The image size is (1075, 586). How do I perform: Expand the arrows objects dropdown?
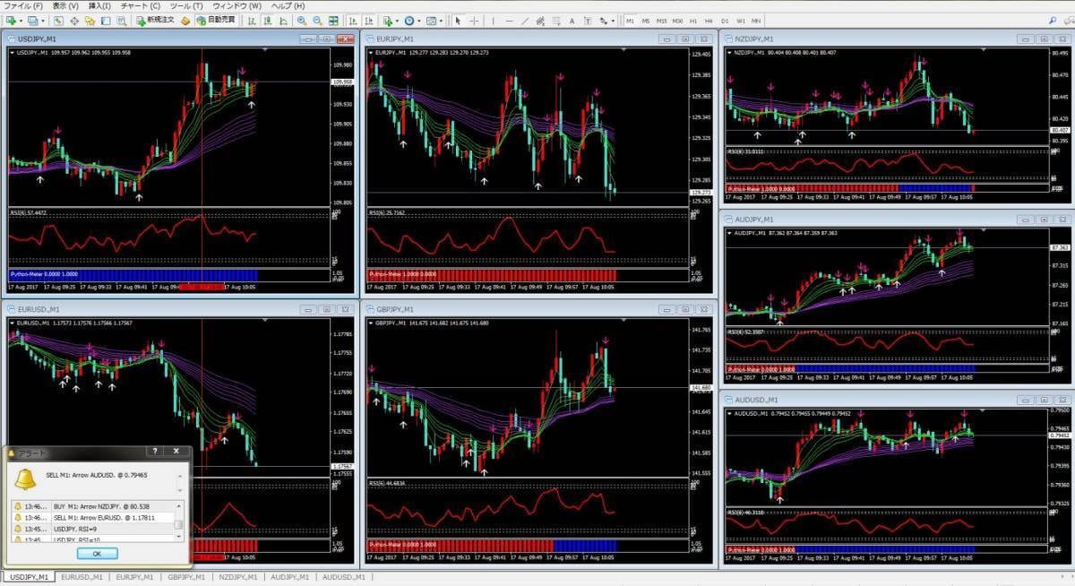point(614,21)
